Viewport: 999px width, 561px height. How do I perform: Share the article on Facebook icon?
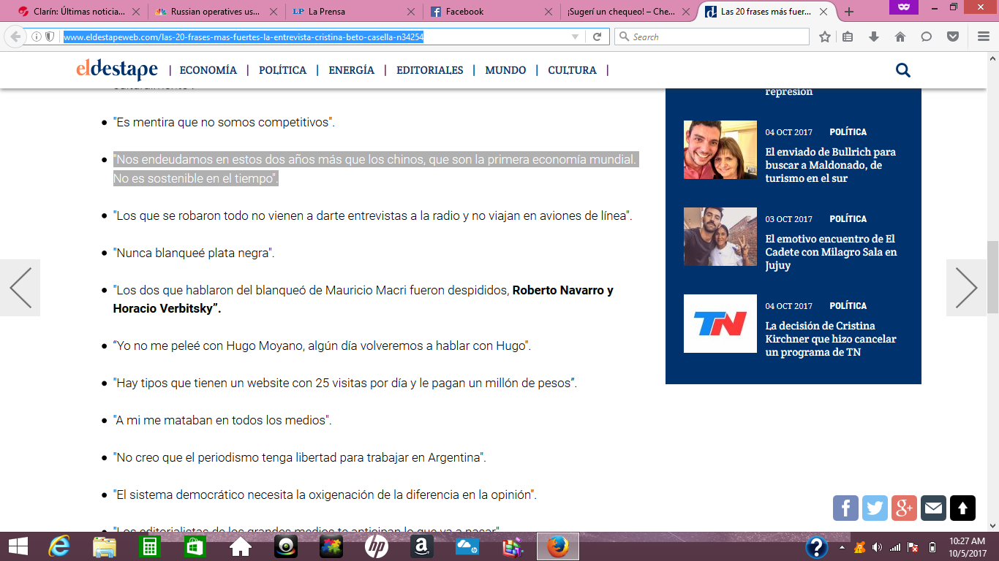click(845, 508)
